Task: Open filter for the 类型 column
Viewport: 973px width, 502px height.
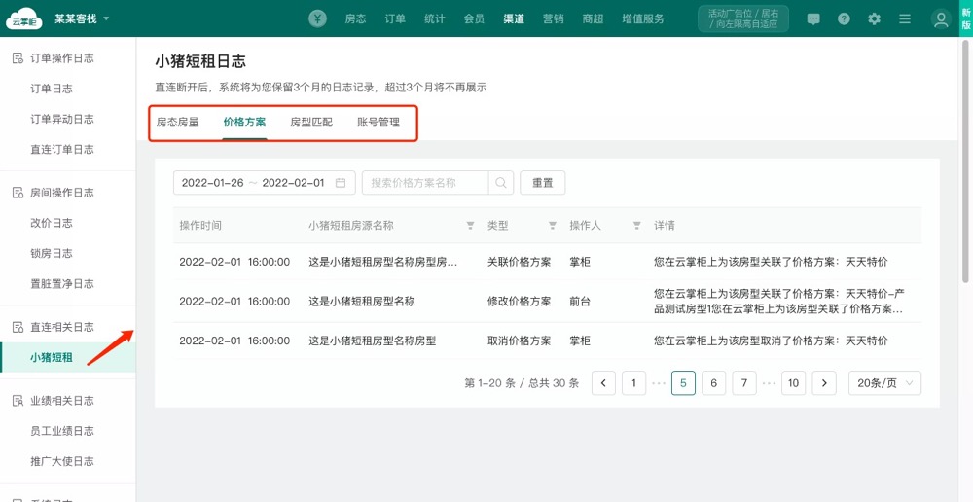Action: [553, 226]
